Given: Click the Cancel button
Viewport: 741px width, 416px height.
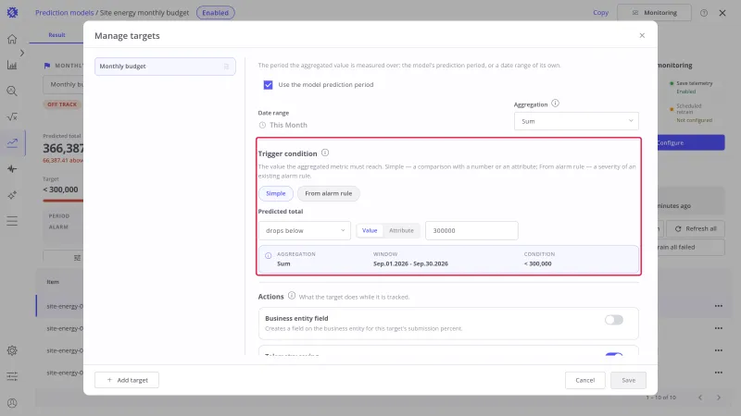Looking at the screenshot, I should [x=585, y=380].
